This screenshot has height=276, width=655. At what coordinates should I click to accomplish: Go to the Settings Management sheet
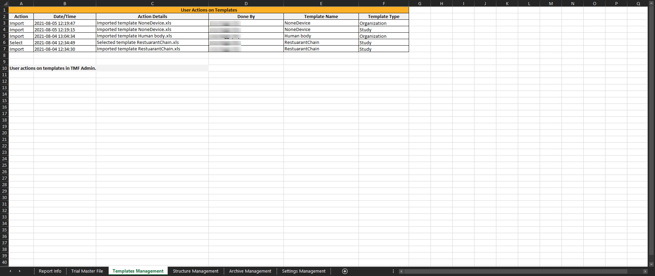click(x=304, y=271)
